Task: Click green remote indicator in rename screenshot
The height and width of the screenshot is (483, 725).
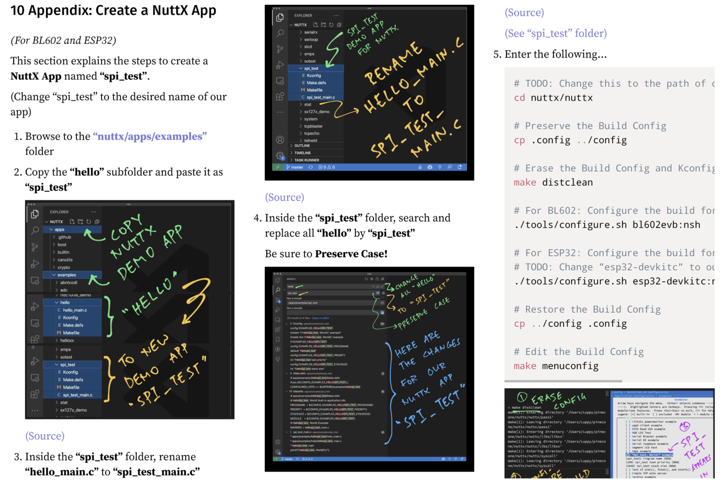Action: click(x=277, y=167)
